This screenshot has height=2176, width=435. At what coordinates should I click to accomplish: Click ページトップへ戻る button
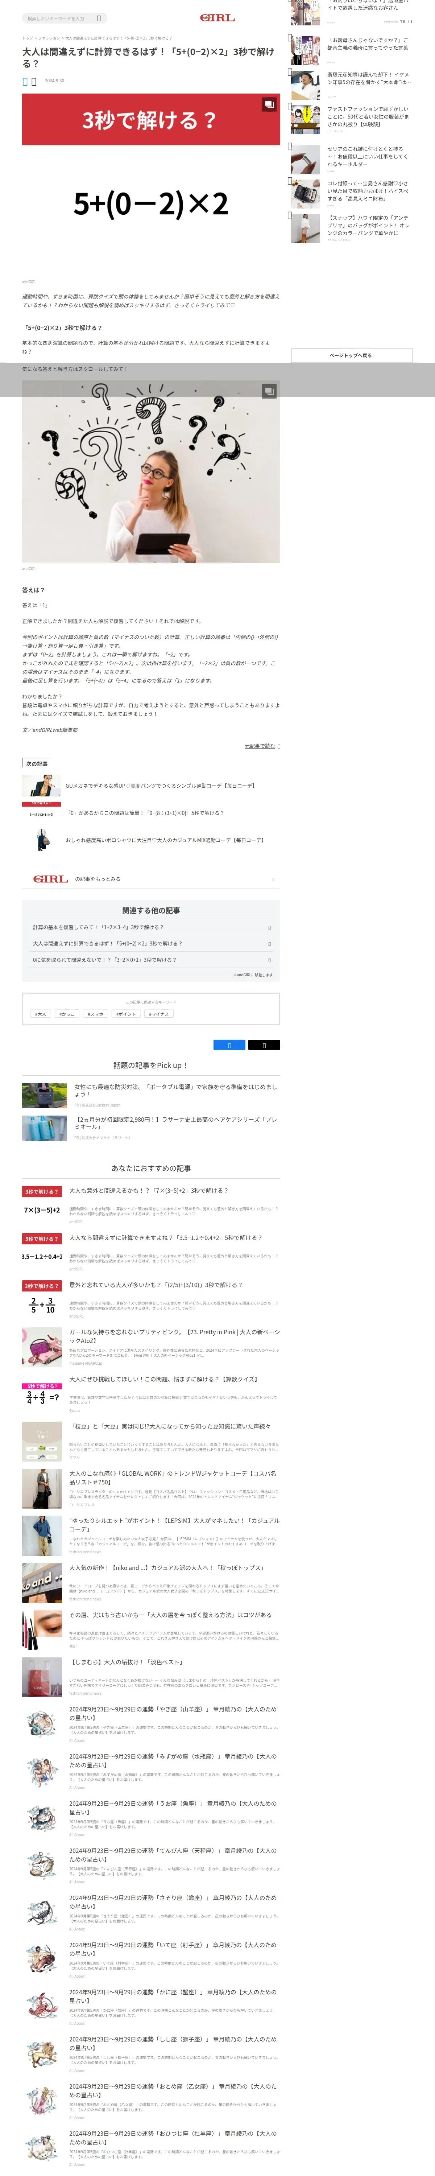point(351,356)
